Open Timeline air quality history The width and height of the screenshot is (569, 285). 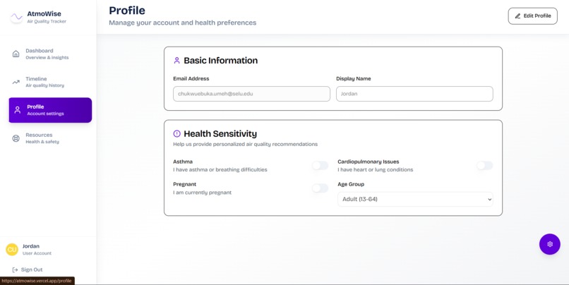(50, 82)
